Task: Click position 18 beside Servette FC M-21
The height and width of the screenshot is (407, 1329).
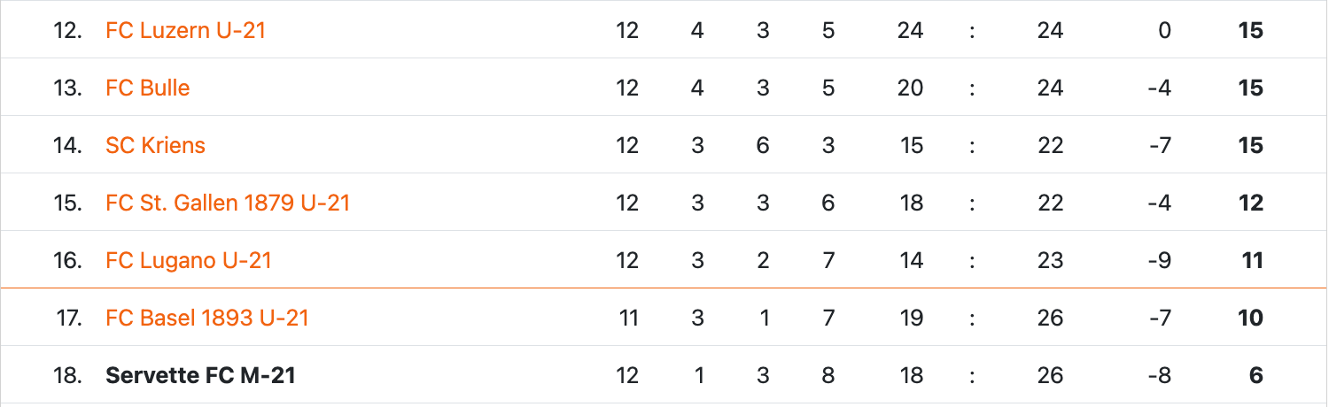Action: coord(68,375)
